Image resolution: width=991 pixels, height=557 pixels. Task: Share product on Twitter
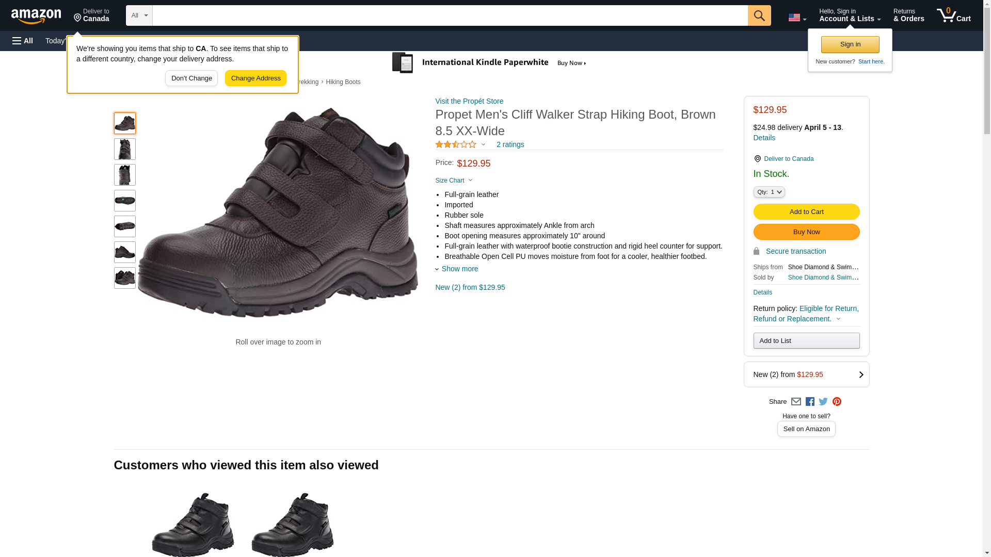pyautogui.click(x=823, y=402)
